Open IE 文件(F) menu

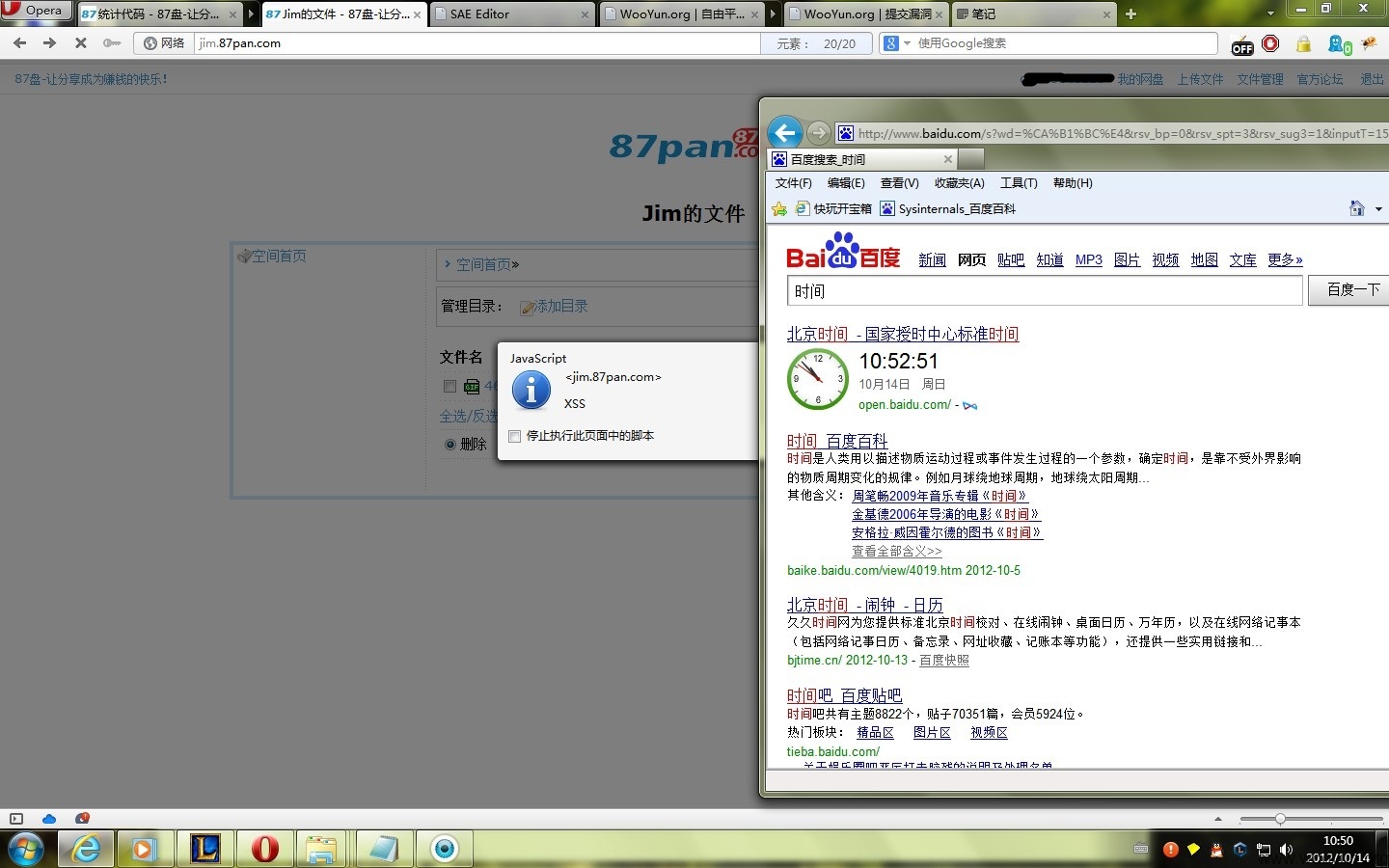tap(793, 183)
